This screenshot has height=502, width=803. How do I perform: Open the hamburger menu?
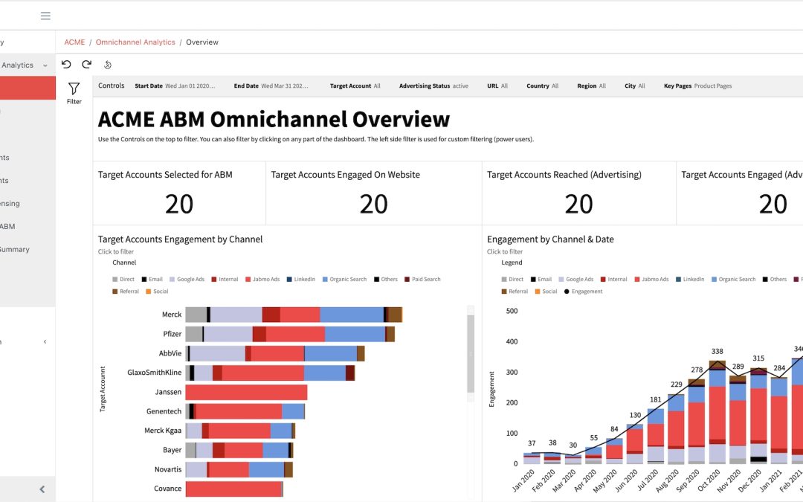[45, 16]
